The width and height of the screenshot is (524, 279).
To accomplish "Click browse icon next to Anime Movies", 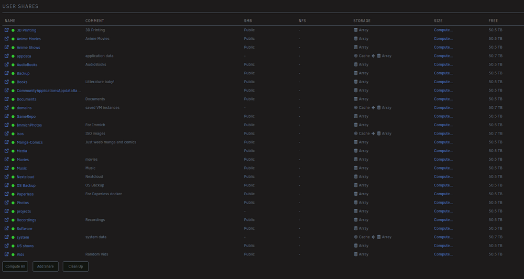I will [6, 39].
